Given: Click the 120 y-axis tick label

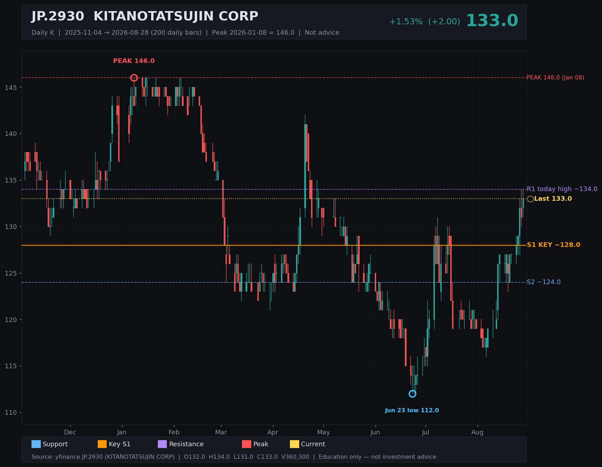Looking at the screenshot, I should pyautogui.click(x=10, y=320).
